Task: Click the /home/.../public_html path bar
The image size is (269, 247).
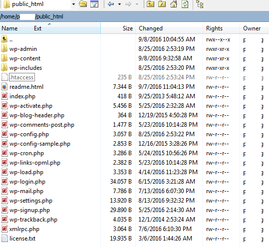Action: pos(135,16)
